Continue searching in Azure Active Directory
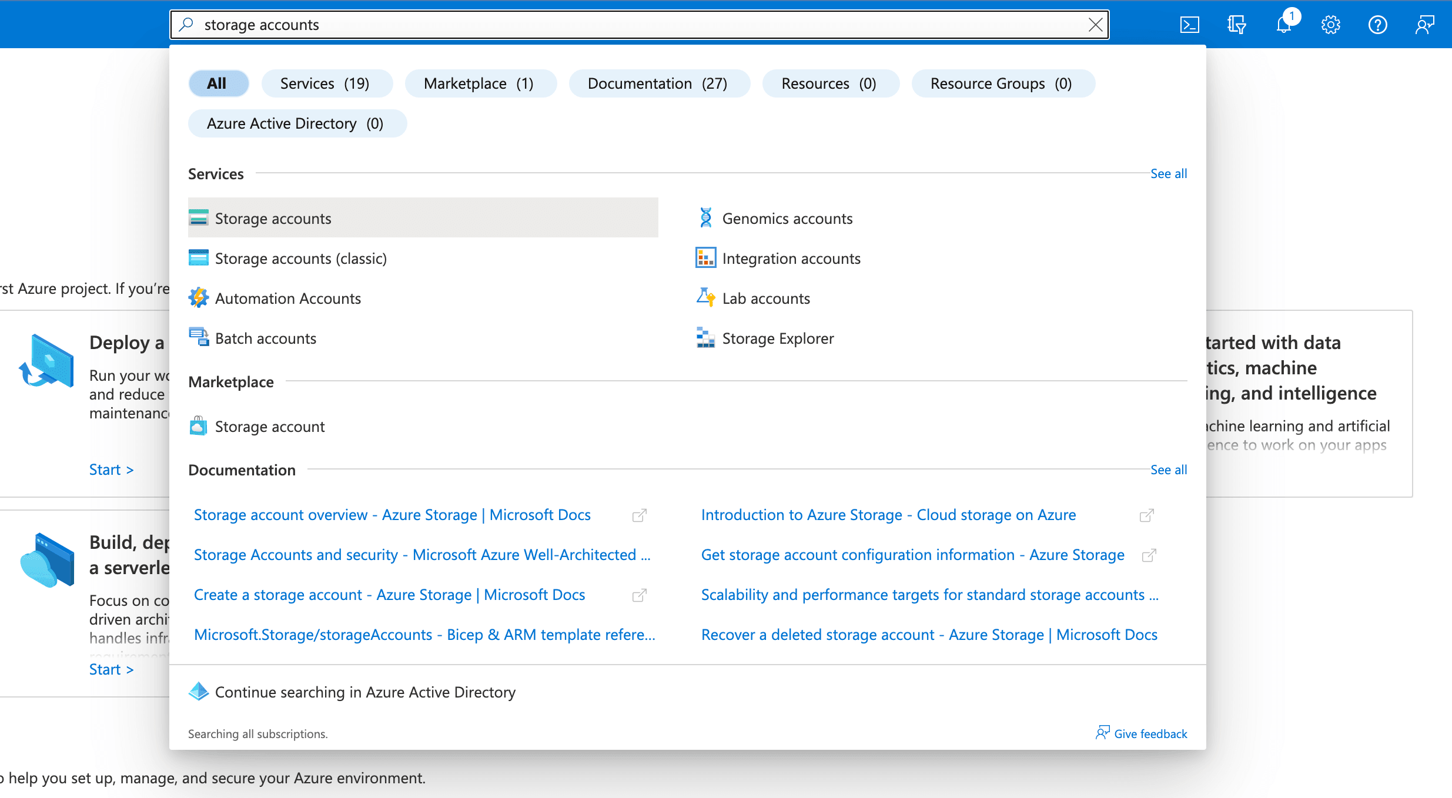This screenshot has height=798, width=1452. [364, 692]
